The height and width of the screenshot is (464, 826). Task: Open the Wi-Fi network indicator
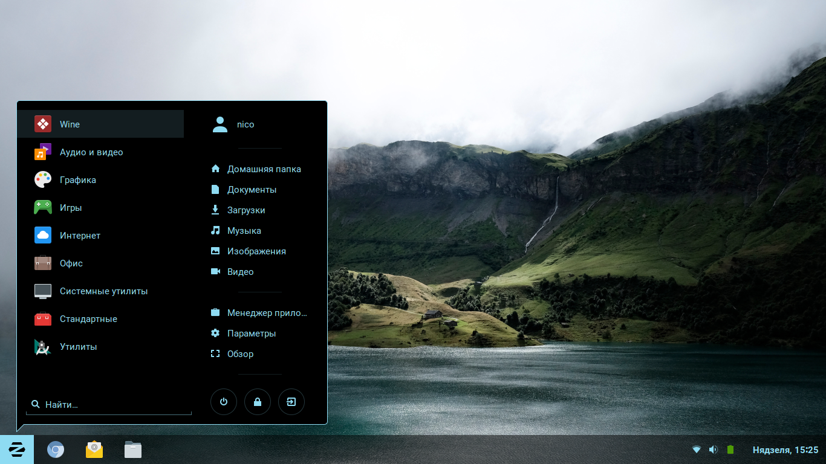coord(697,449)
